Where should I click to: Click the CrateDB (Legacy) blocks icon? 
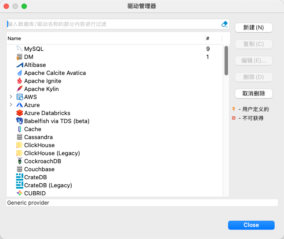pos(19,185)
